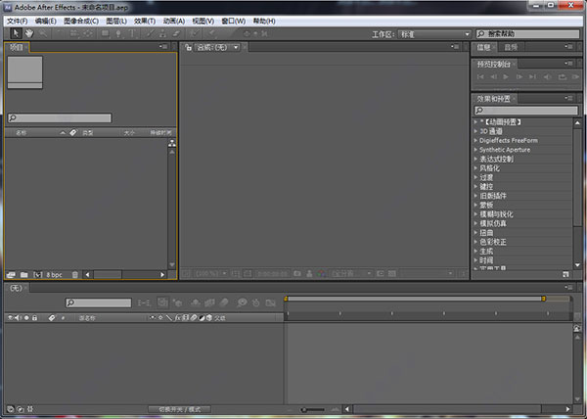The image size is (587, 419).
Task: Click the work area bar in timeline
Action: point(415,299)
